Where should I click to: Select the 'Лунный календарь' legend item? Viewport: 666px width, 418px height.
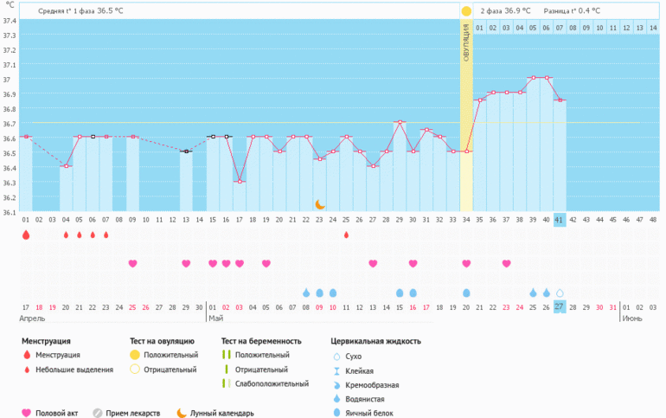coord(216,413)
